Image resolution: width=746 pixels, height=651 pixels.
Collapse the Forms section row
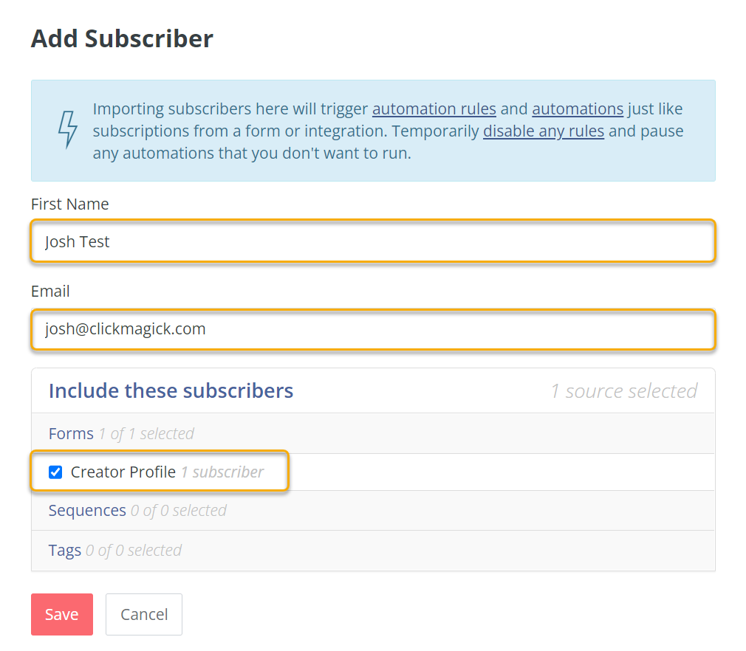[x=71, y=433]
